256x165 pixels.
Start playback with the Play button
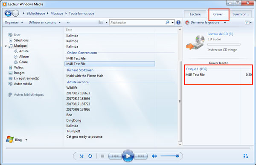point(128,156)
